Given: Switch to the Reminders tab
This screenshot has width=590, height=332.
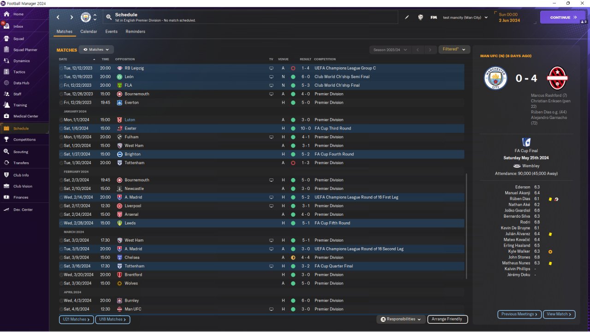Looking at the screenshot, I should (136, 32).
